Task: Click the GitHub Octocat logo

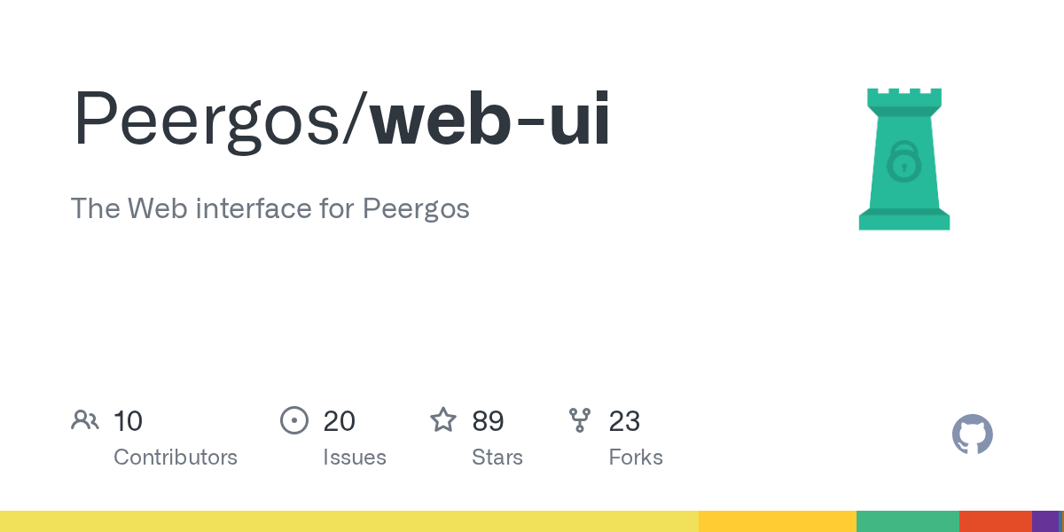Action: coord(973,434)
